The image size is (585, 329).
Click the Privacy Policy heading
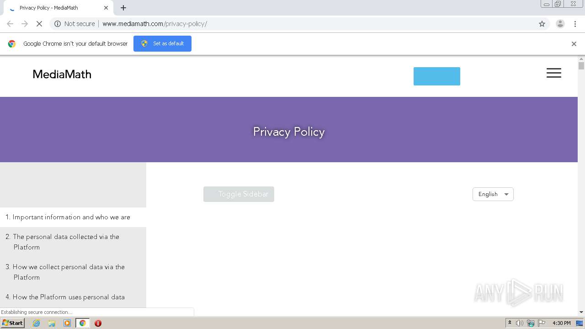tap(289, 132)
